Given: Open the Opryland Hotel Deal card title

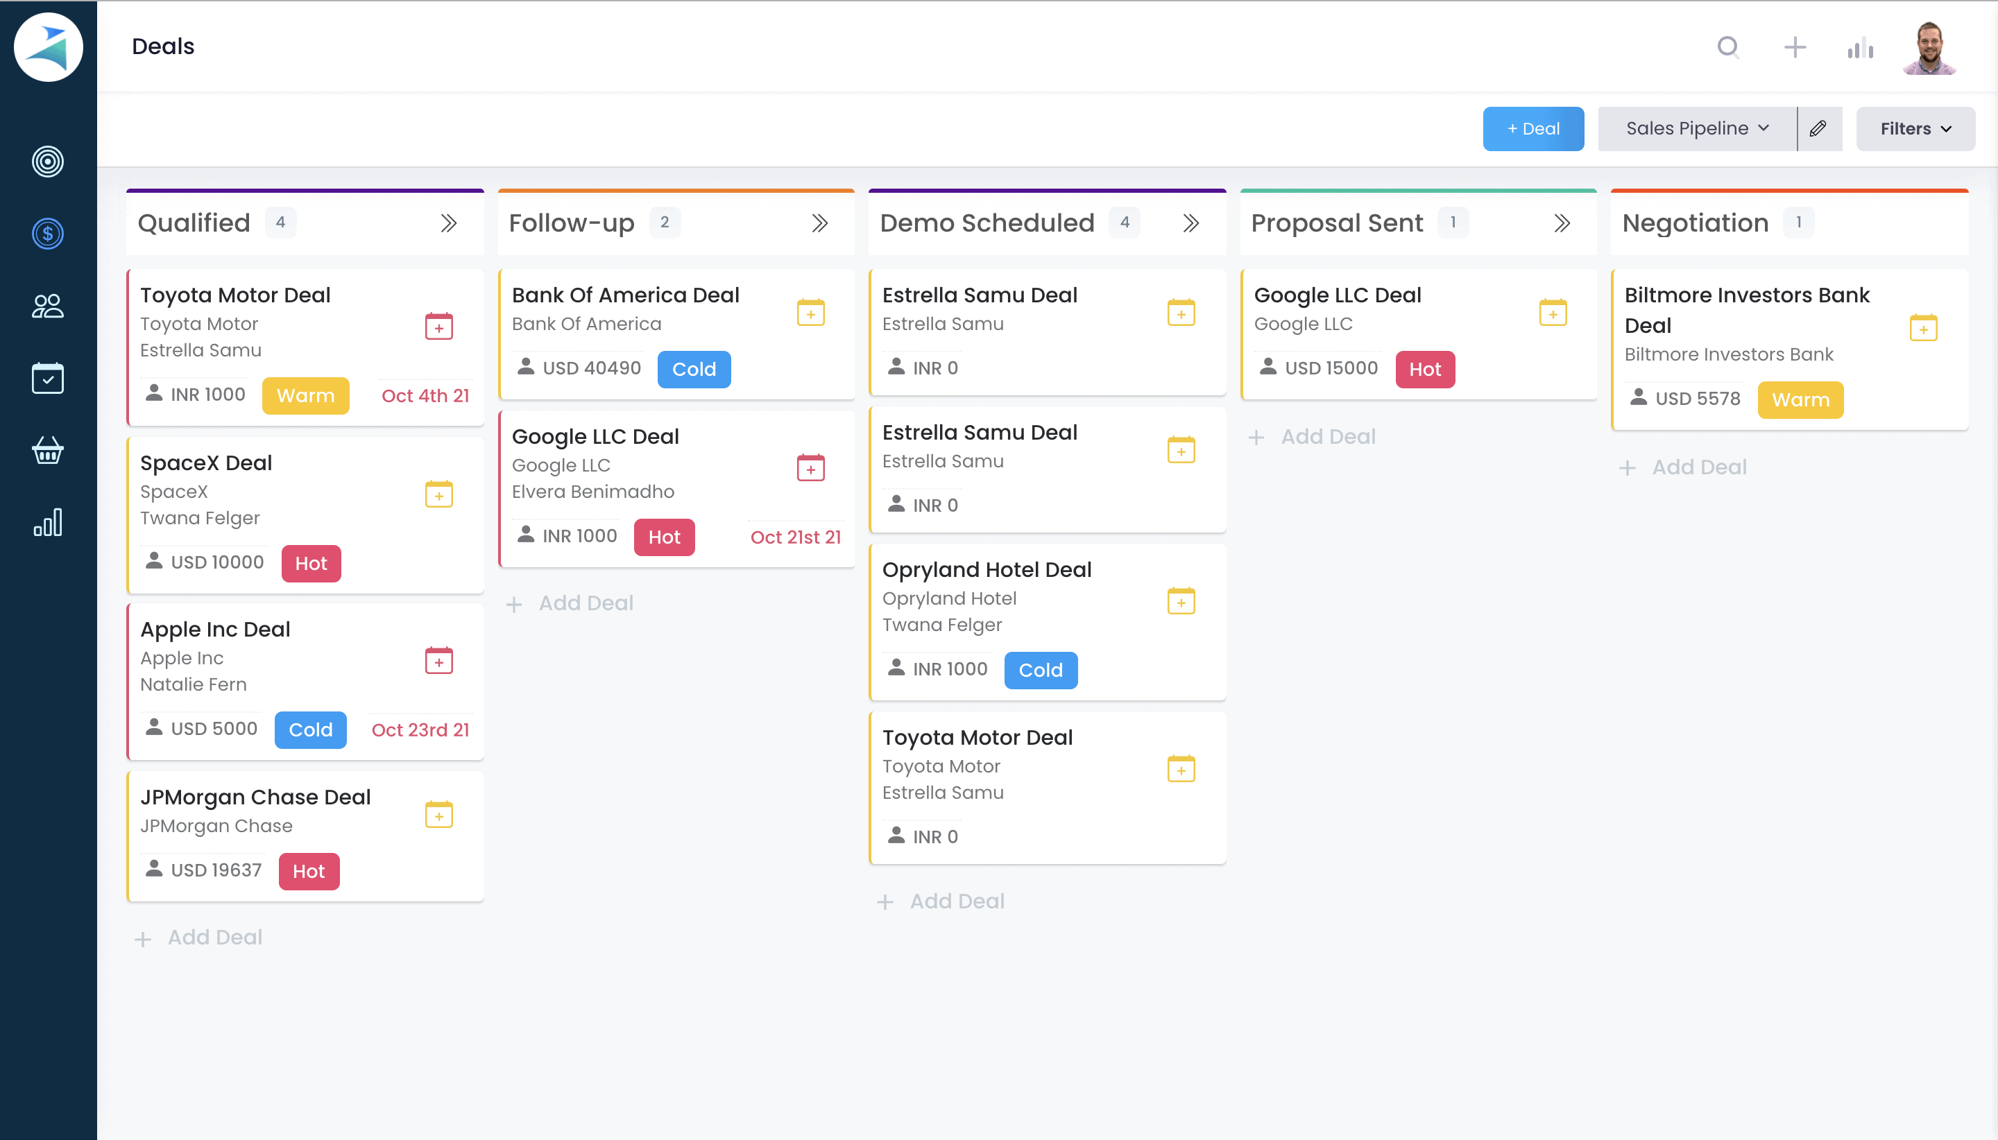Looking at the screenshot, I should [x=986, y=569].
